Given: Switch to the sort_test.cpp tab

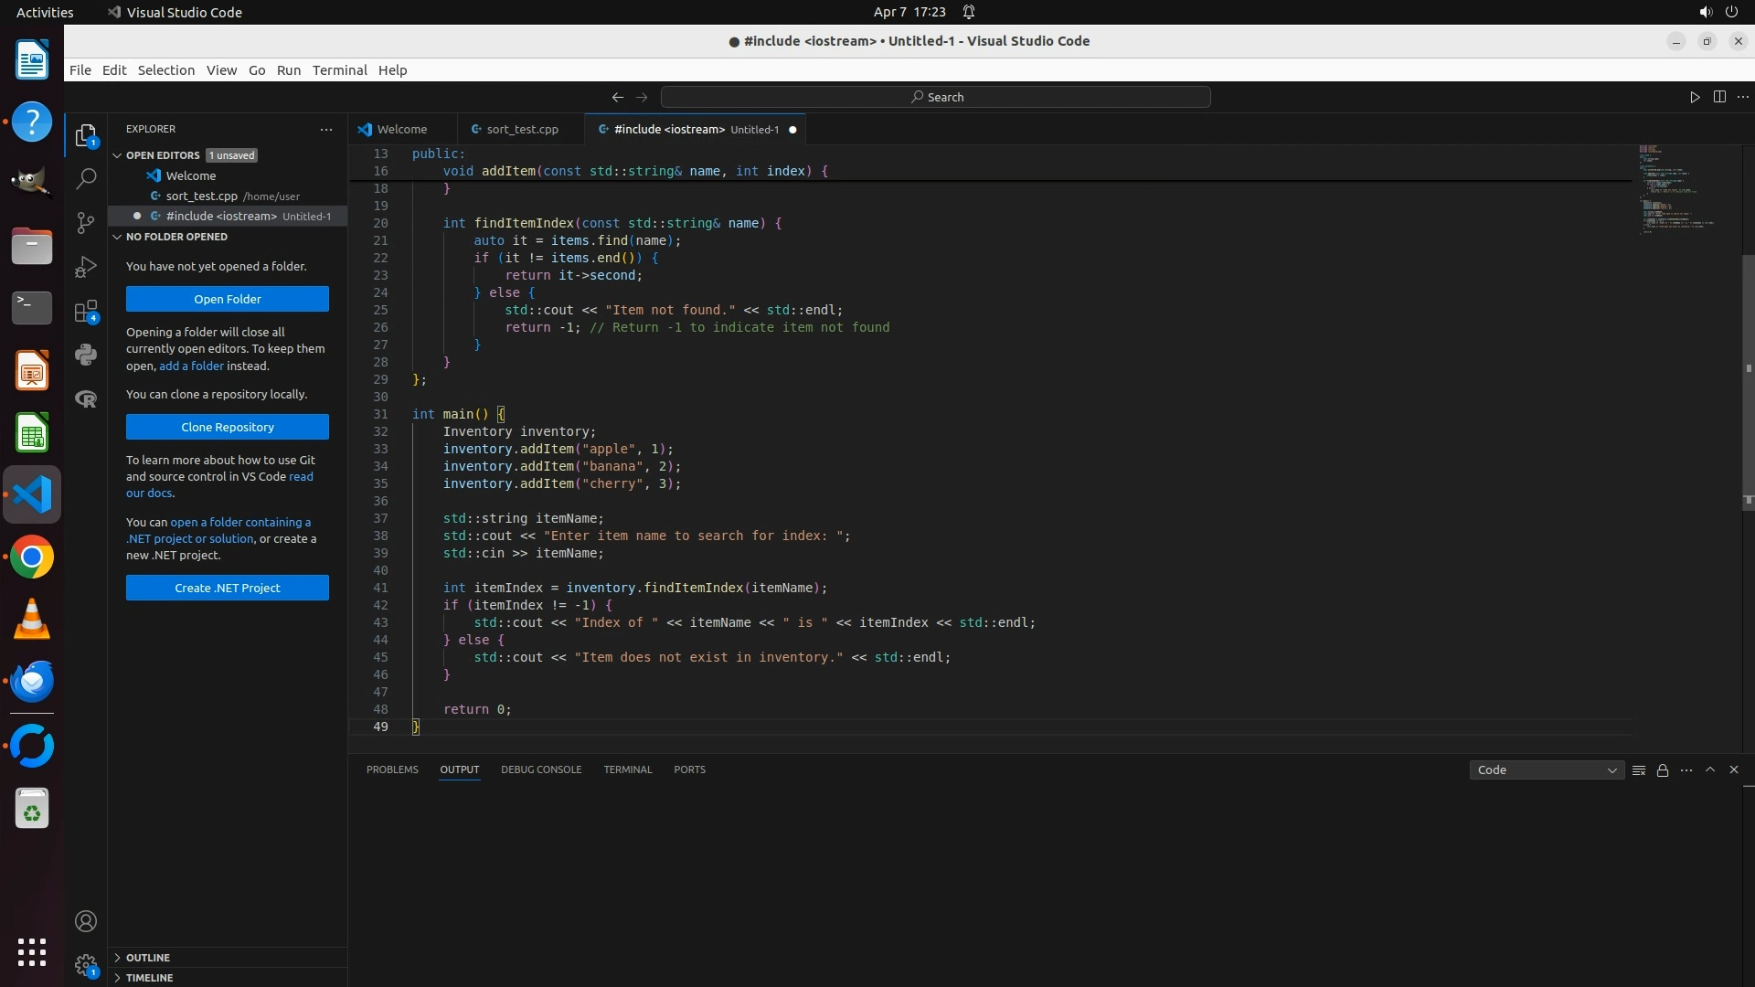Looking at the screenshot, I should click(522, 130).
